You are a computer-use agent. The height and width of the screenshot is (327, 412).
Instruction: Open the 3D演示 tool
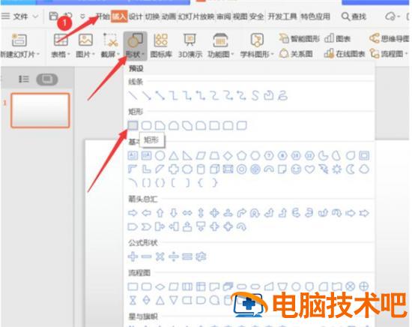coord(190,46)
